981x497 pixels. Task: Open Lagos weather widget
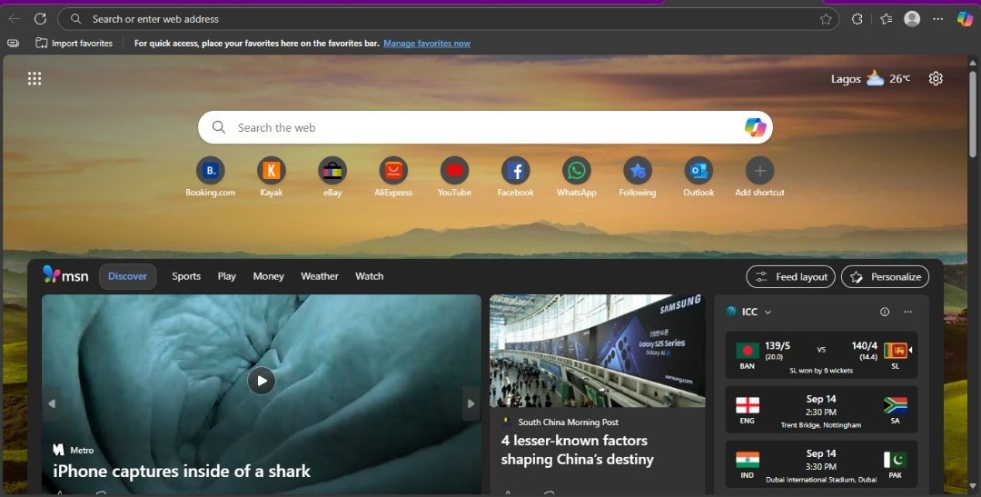coord(870,79)
